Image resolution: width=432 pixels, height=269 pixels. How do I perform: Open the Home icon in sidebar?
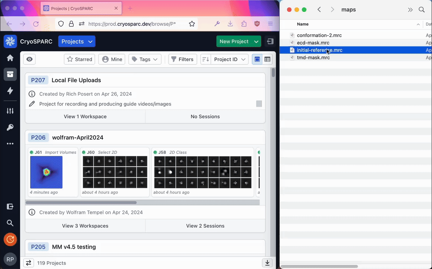pos(10,58)
